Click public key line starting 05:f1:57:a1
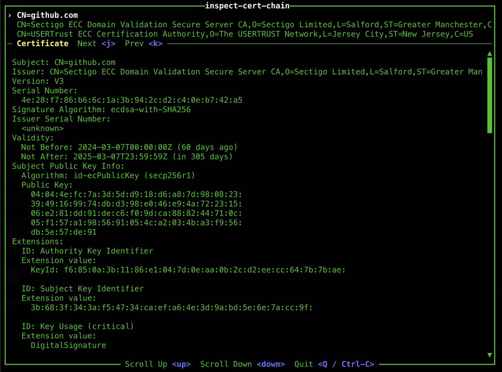Image resolution: width=502 pixels, height=372 pixels. (x=137, y=222)
